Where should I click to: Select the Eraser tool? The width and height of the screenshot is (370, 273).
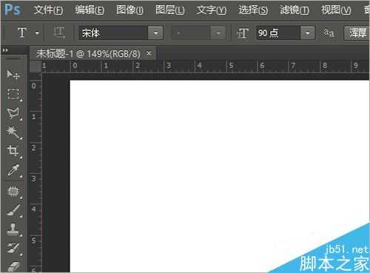point(13,266)
